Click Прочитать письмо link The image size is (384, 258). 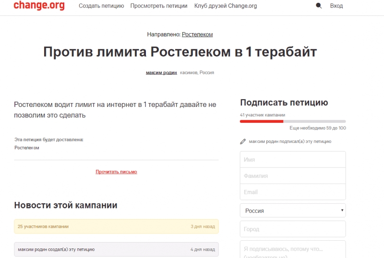coord(116,172)
